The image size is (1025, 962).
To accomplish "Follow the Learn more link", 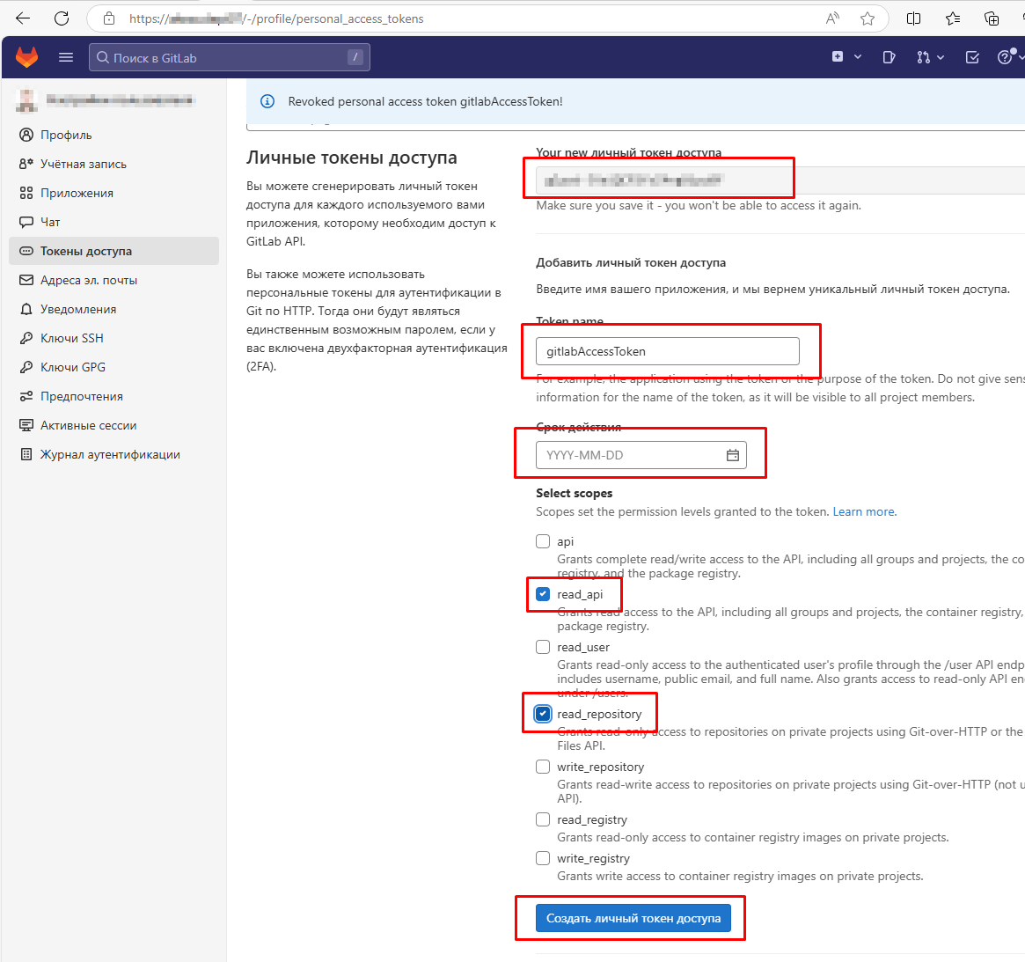I will click(x=864, y=511).
